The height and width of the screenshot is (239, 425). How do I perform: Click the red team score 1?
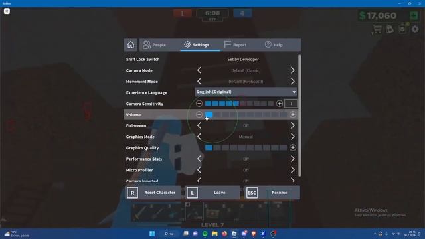click(182, 13)
